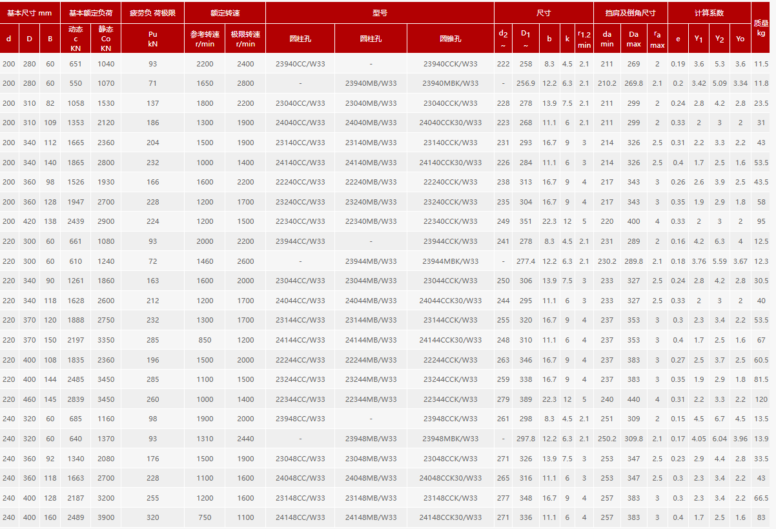Screen dimensions: 776x529
Task: Click the 型号 column group header
Action: point(380,12)
